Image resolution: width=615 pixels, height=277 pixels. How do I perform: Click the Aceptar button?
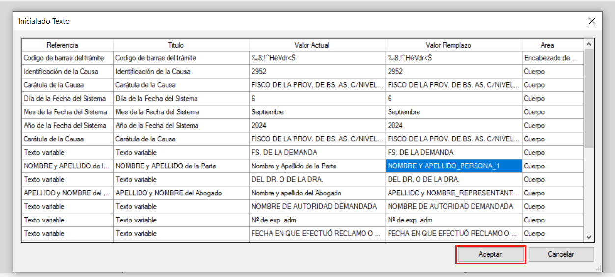490,254
